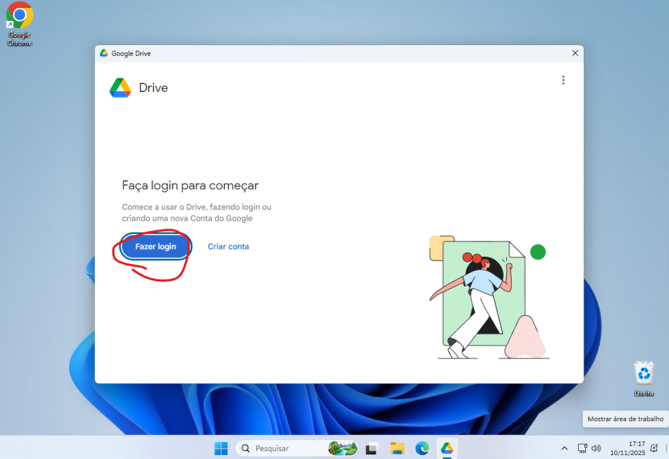669x459 pixels.
Task: Open Task View from the taskbar
Action: (372, 449)
